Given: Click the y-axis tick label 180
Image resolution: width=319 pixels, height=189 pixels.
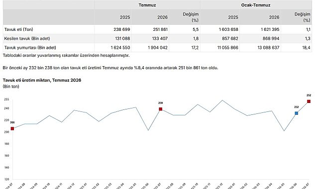Looking at the screenshot, I should click(x=6, y=144).
